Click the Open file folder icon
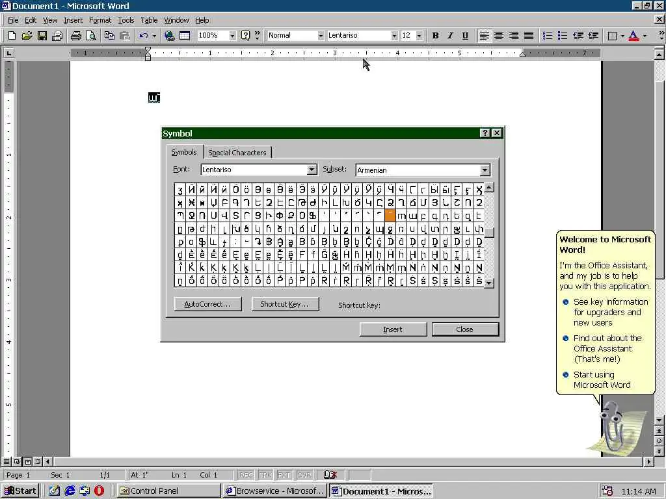Image resolution: width=666 pixels, height=499 pixels. [x=27, y=36]
